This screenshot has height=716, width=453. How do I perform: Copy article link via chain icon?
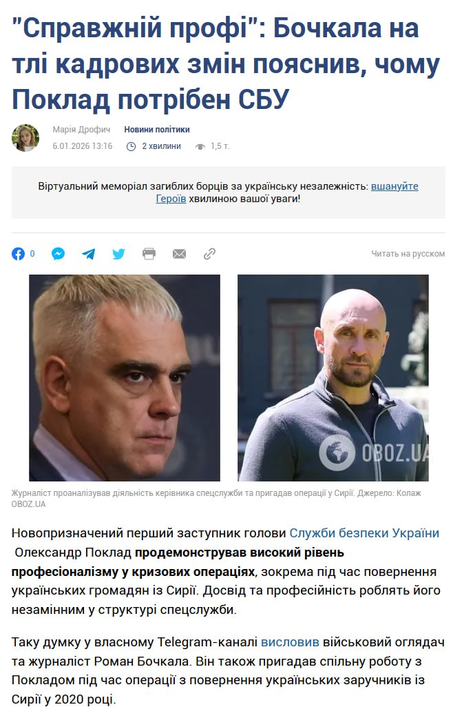click(x=209, y=254)
